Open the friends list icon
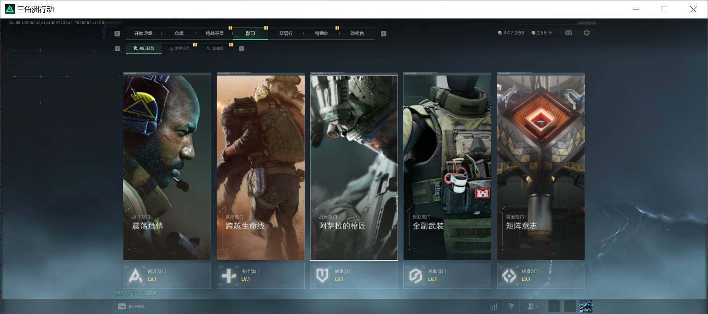Image resolution: width=708 pixels, height=314 pixels. tap(533, 306)
